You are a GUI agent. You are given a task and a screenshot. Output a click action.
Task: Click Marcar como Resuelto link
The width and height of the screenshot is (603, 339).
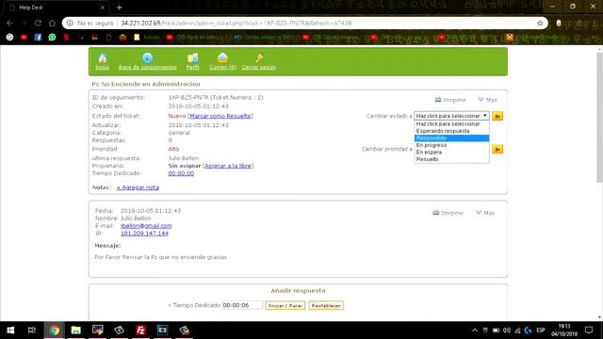220,116
